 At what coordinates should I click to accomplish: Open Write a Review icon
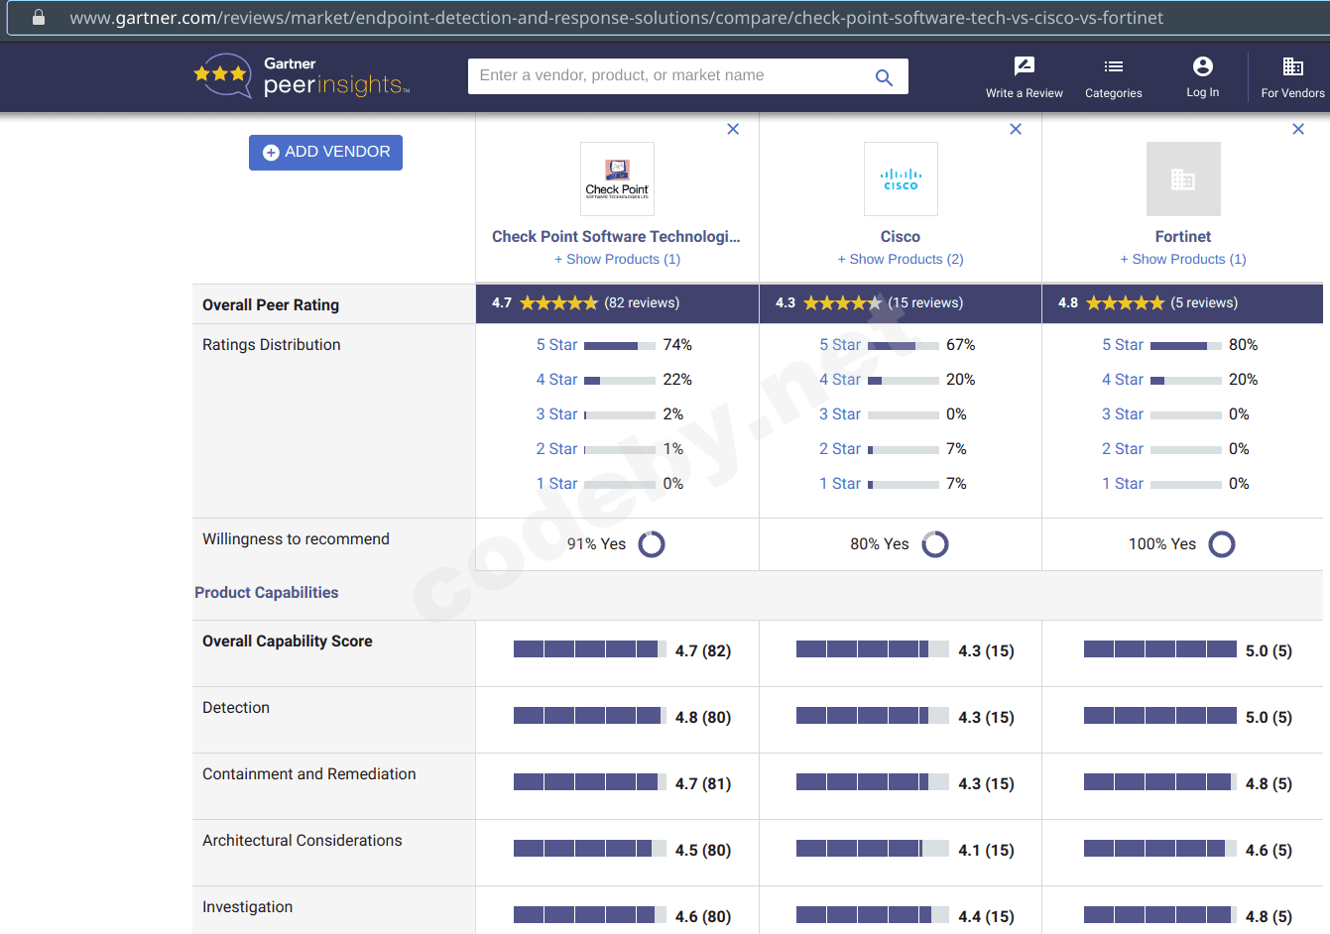click(x=1024, y=66)
